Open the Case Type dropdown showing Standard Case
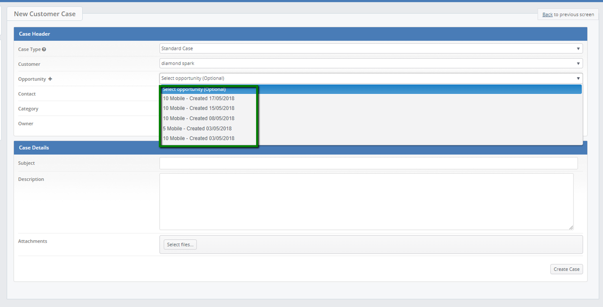This screenshot has width=603, height=307. (x=371, y=48)
